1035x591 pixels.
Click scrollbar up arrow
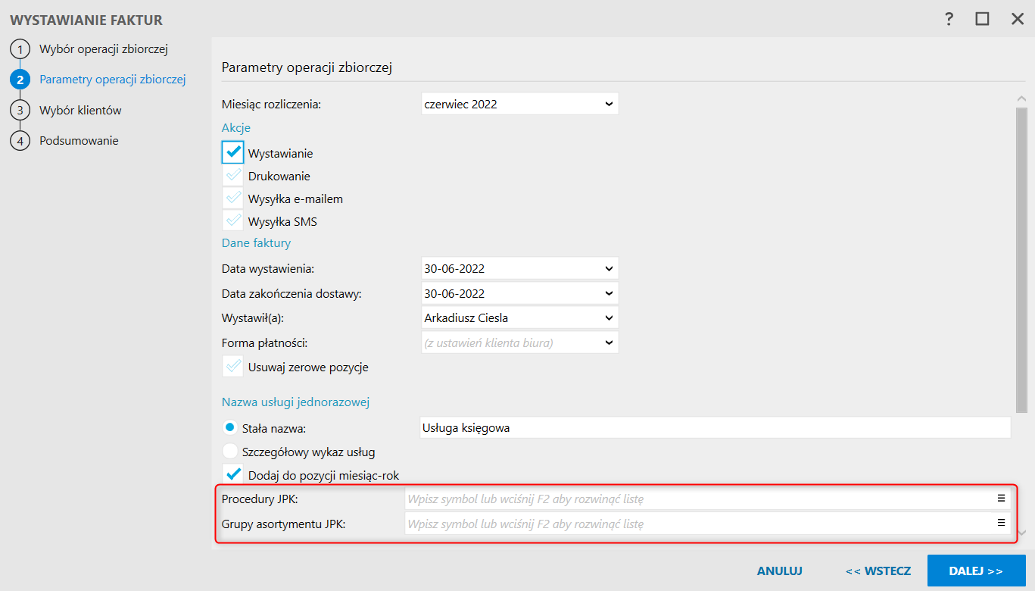click(1021, 98)
